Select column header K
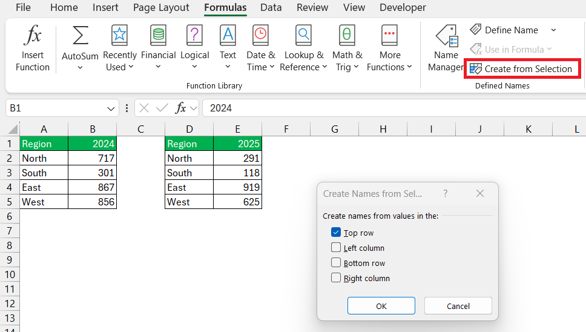The height and width of the screenshot is (332, 586). pyautogui.click(x=528, y=130)
